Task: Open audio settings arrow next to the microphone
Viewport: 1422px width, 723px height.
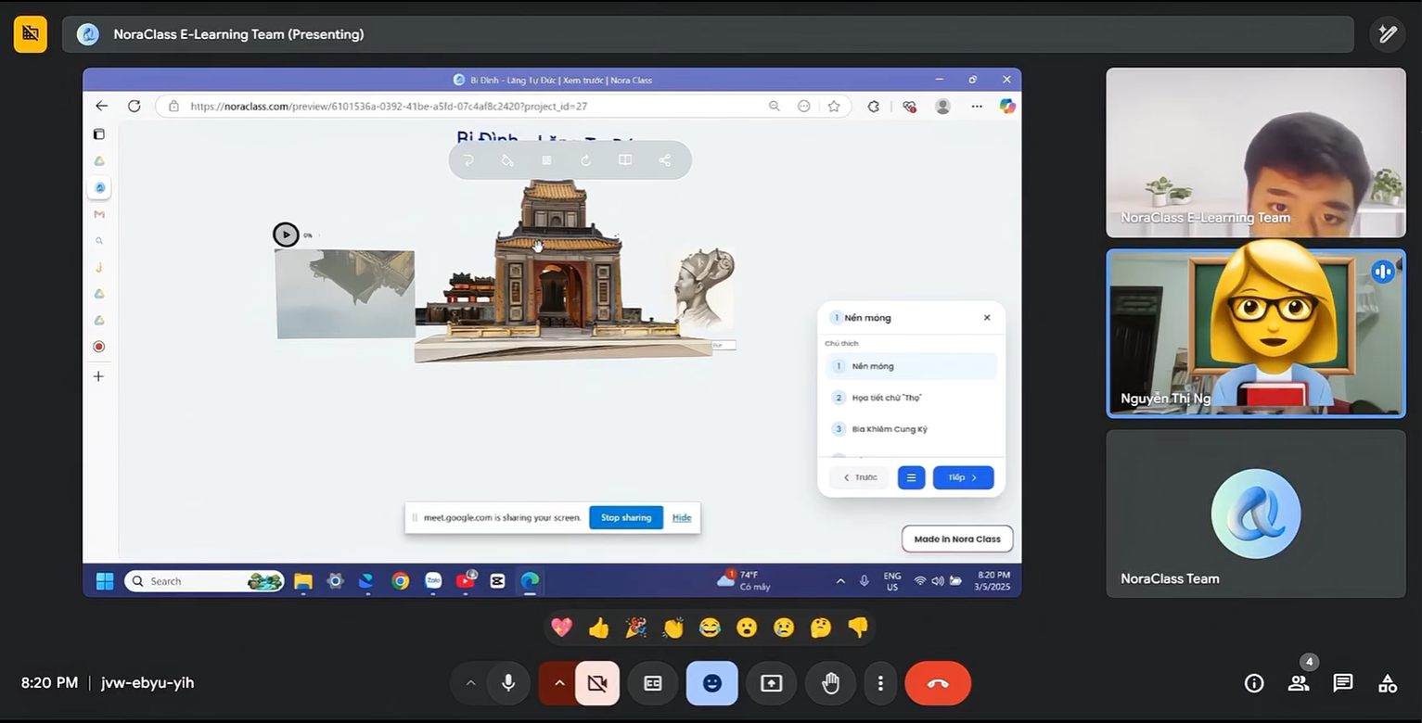Action: (470, 683)
